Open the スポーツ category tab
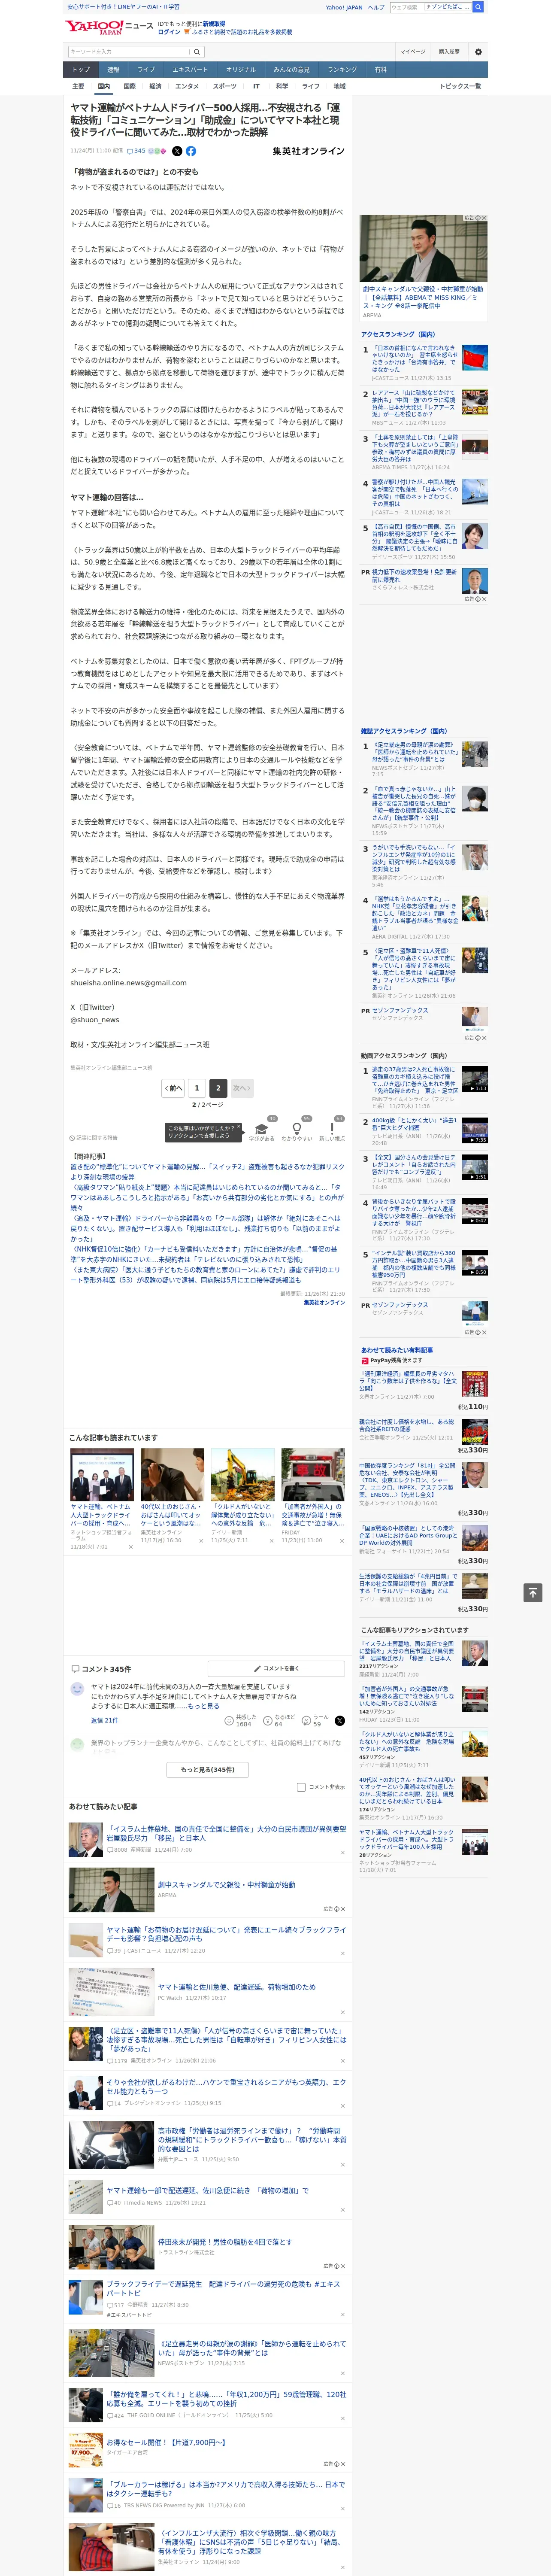This screenshot has width=551, height=2576. (x=225, y=86)
